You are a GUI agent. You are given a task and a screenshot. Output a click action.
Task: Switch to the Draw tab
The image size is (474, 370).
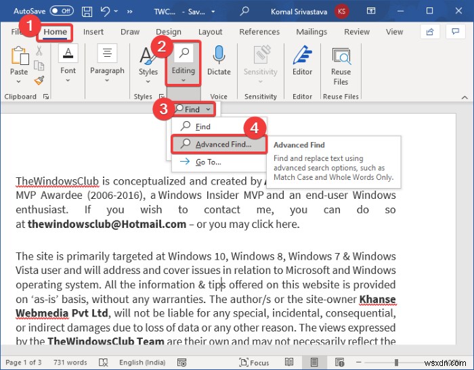(130, 32)
